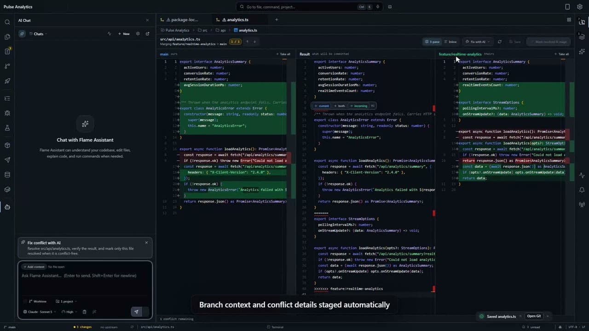Accept the incoming change option

click(x=359, y=106)
